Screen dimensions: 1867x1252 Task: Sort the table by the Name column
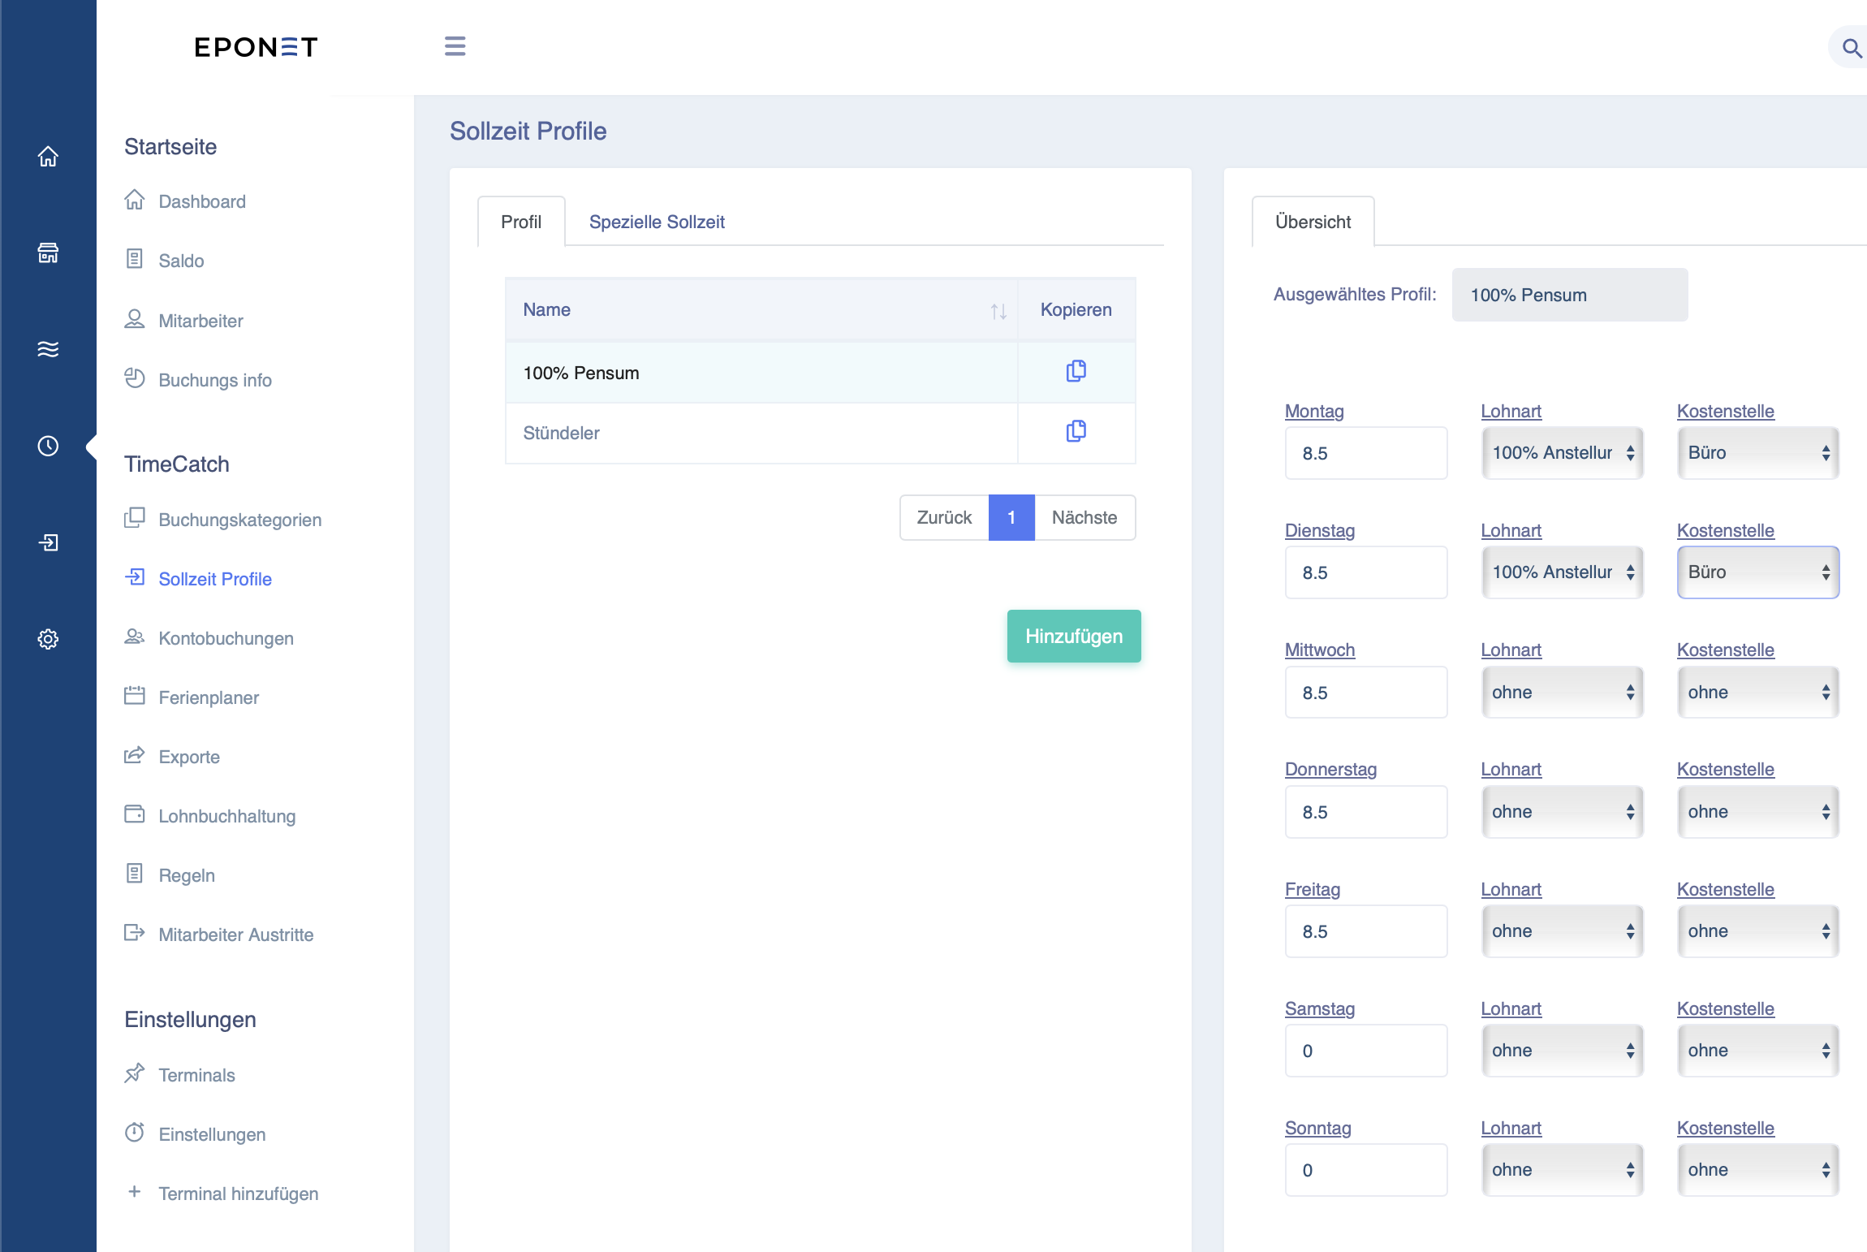click(x=998, y=311)
